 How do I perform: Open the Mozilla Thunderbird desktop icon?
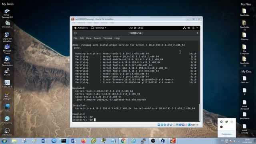pyautogui.click(x=7, y=61)
